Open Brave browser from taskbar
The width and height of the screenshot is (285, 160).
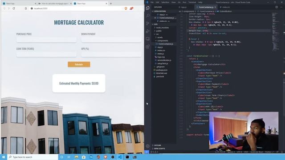pyautogui.click(x=106, y=157)
